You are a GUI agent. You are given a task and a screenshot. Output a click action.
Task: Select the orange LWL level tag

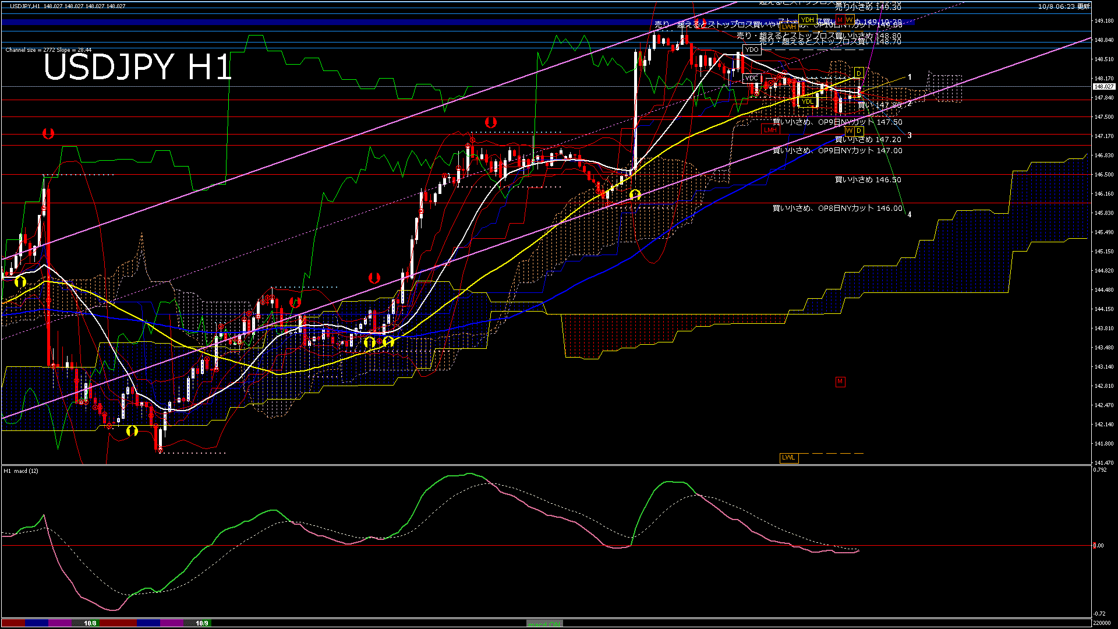[x=788, y=457]
